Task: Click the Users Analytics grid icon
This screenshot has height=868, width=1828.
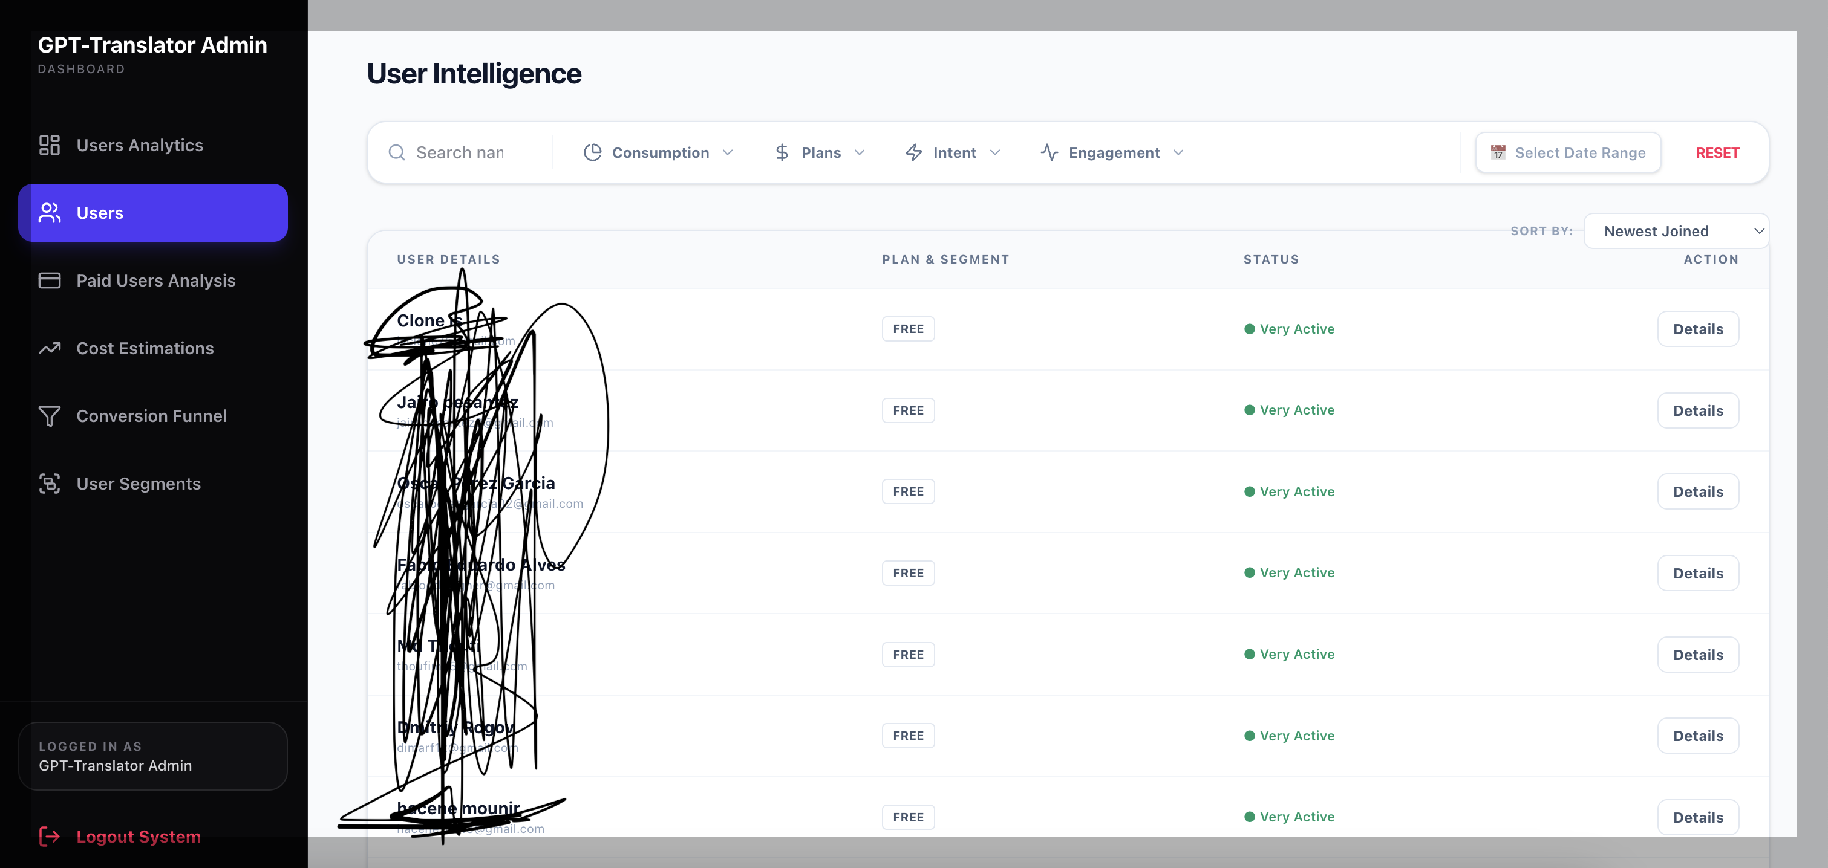Action: tap(49, 146)
